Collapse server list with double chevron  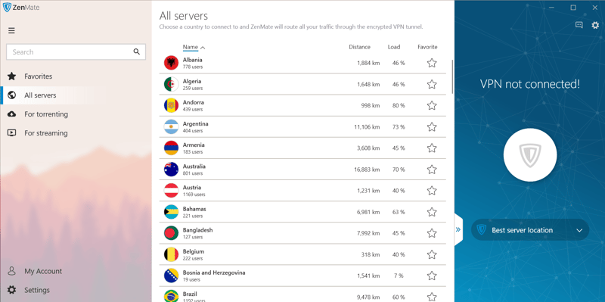458,229
